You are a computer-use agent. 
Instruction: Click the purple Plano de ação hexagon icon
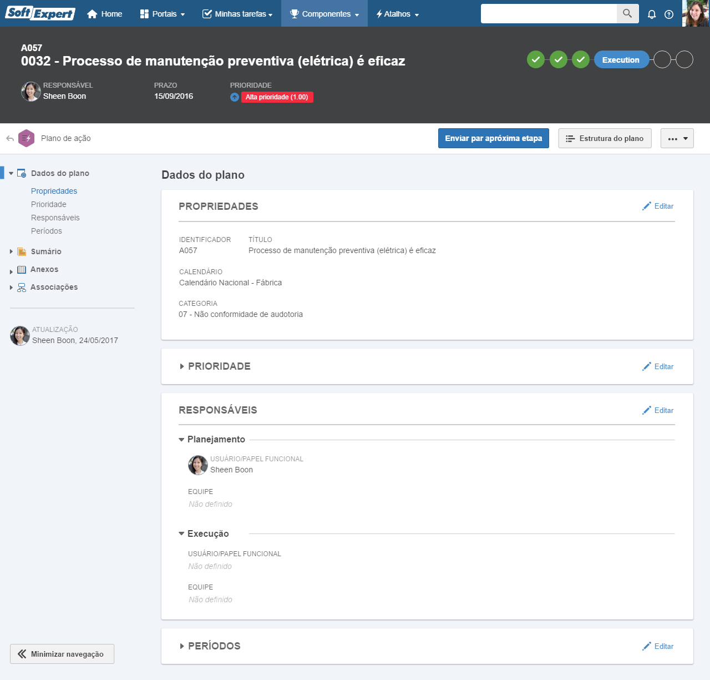[x=27, y=138]
